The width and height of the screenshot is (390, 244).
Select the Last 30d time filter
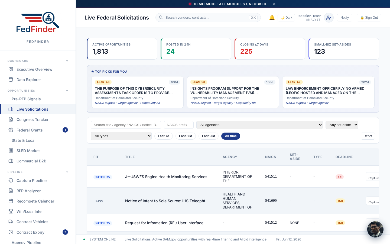pos(186,136)
